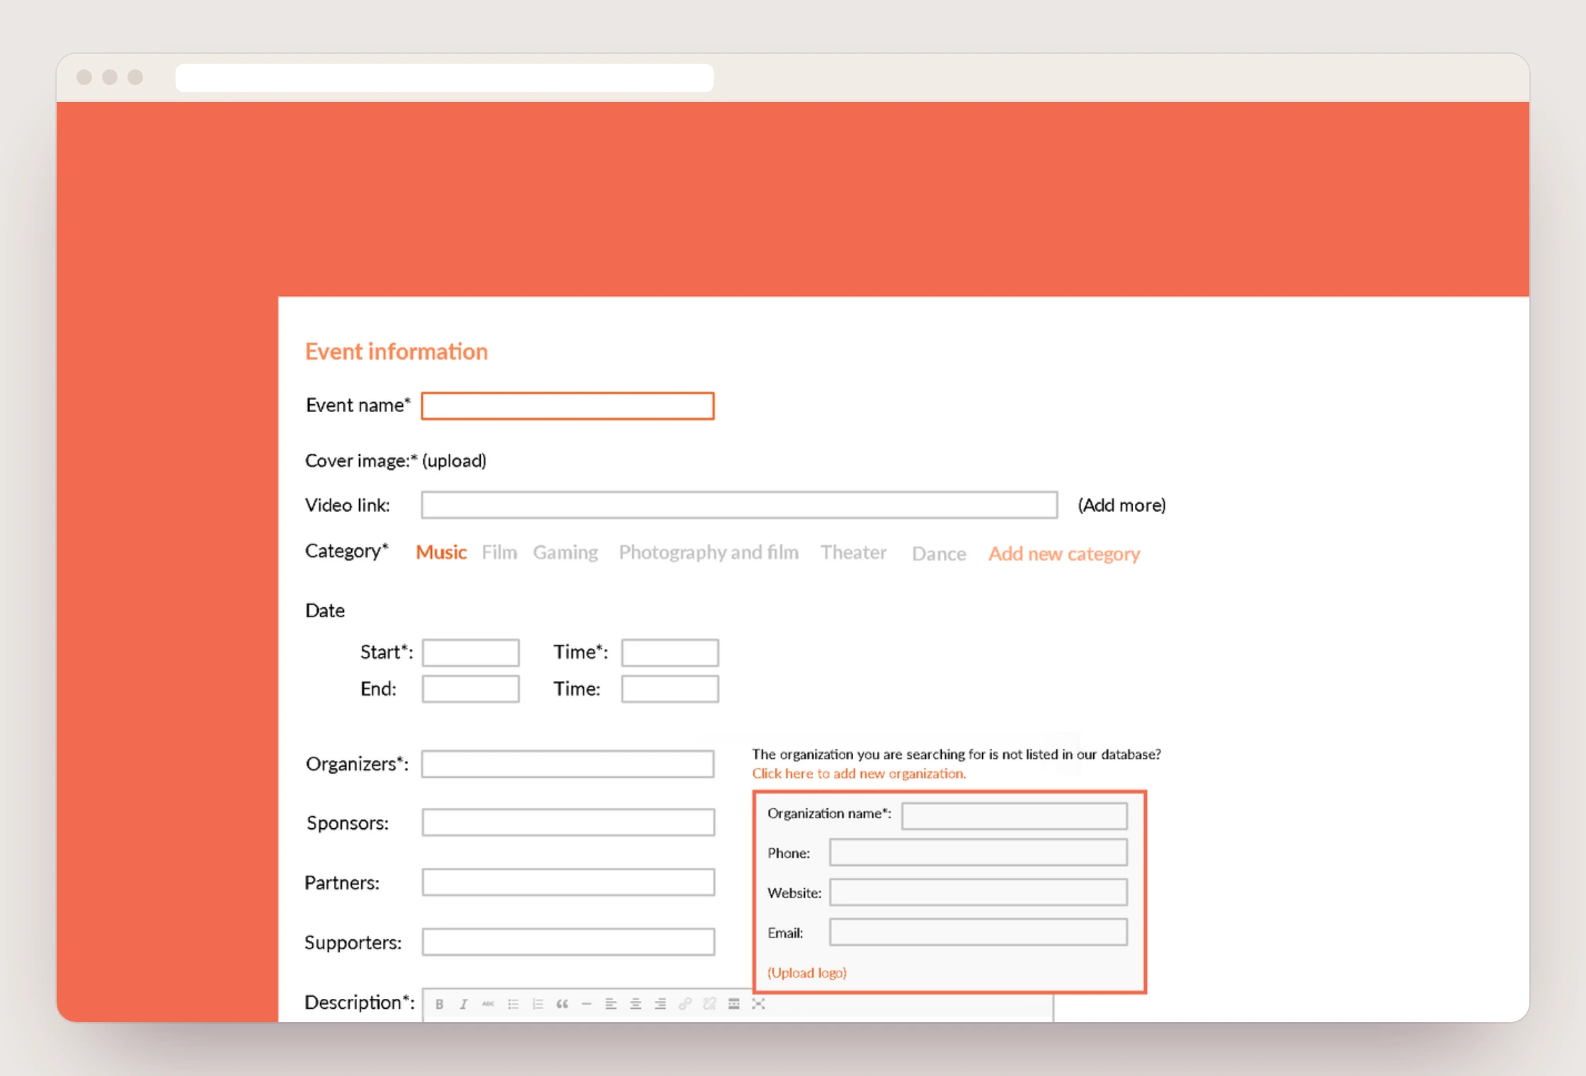Select the Dance category
The image size is (1586, 1076).
click(x=939, y=554)
